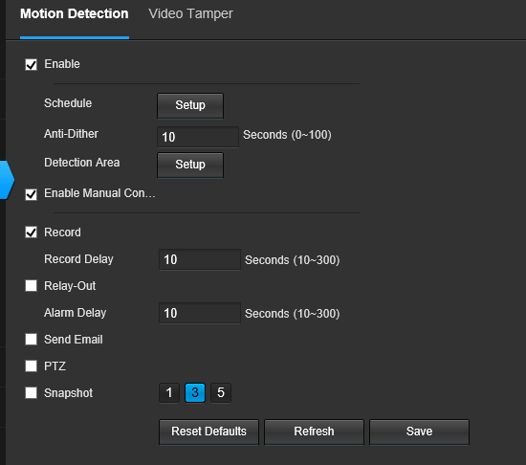
Task: Open Detection Area Setup button
Action: (x=190, y=166)
